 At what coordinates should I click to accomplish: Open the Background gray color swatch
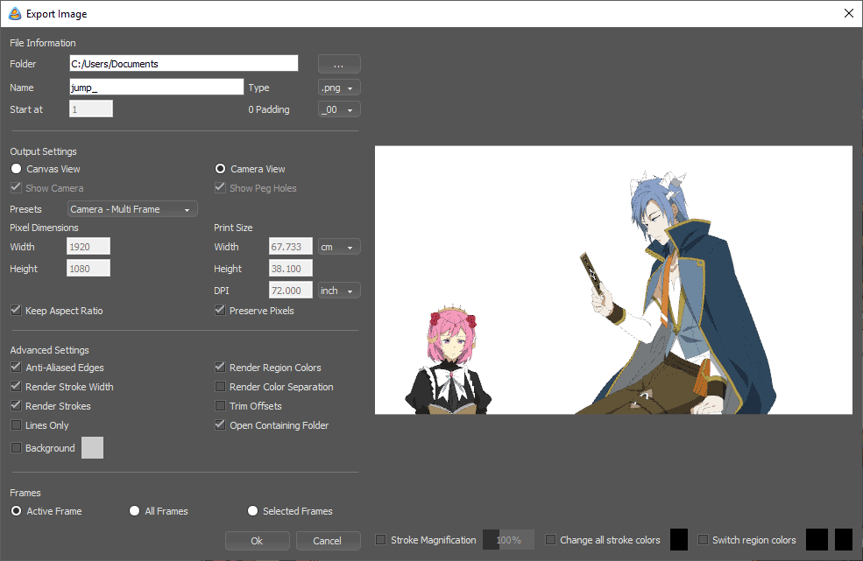coord(93,448)
